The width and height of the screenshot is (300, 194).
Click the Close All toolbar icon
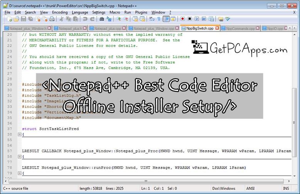(45, 19)
